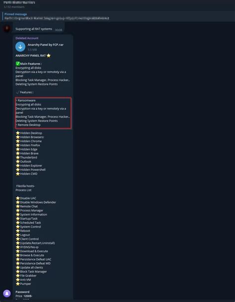Click the star after ANARCHY PANEL RAT
The width and height of the screenshot is (235, 302).
pos(49,56)
